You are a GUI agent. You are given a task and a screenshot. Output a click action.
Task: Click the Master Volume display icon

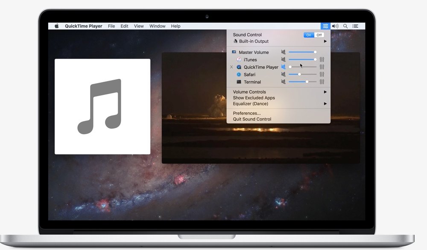(234, 52)
